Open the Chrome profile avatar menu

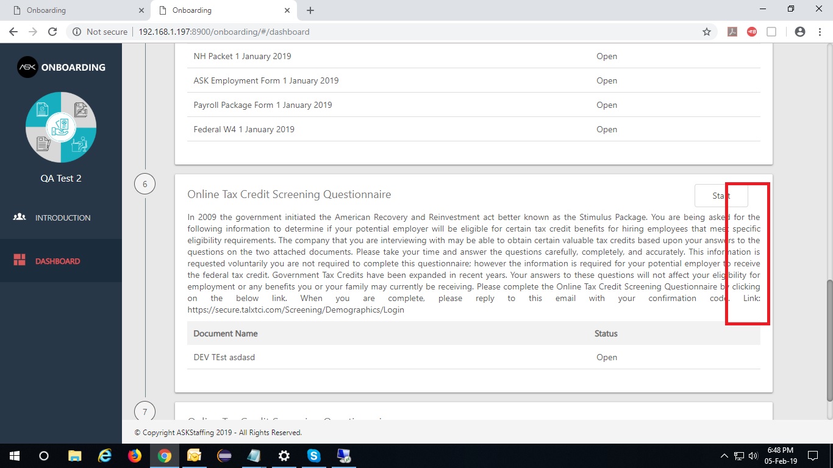coord(800,32)
